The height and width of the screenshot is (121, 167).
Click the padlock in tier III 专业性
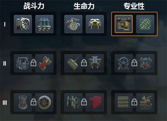pos(134,102)
